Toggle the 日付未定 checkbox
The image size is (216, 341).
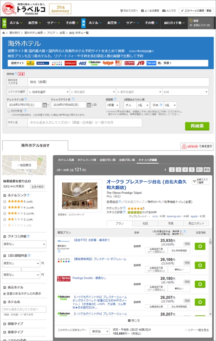point(9,111)
